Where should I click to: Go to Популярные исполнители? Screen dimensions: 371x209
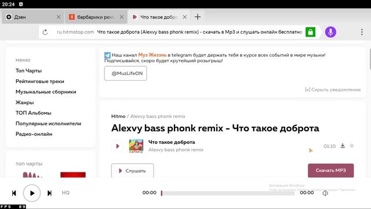point(48,124)
